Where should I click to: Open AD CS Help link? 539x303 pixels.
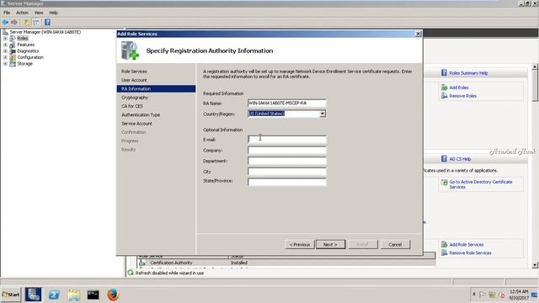460,159
